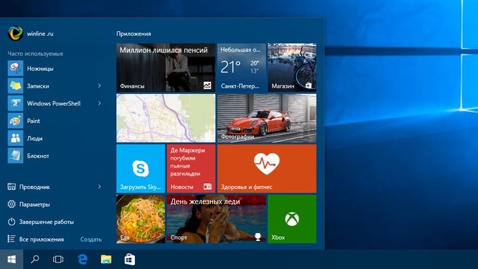Click the Windows PowerShell label text
Screen dimensions: 478x269
coord(54,103)
